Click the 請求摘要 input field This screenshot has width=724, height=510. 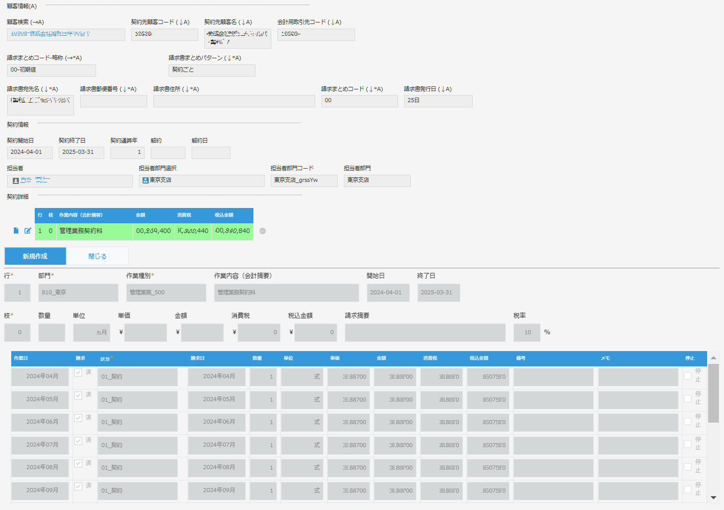[425, 333]
